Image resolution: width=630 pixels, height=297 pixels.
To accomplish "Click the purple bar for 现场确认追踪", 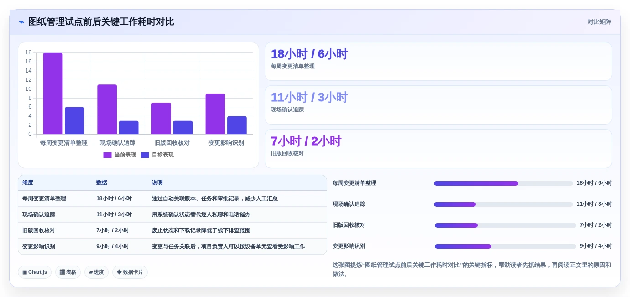I will [x=107, y=109].
